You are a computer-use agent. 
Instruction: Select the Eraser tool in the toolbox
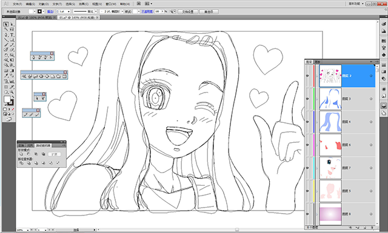pyautogui.click(x=12, y=50)
